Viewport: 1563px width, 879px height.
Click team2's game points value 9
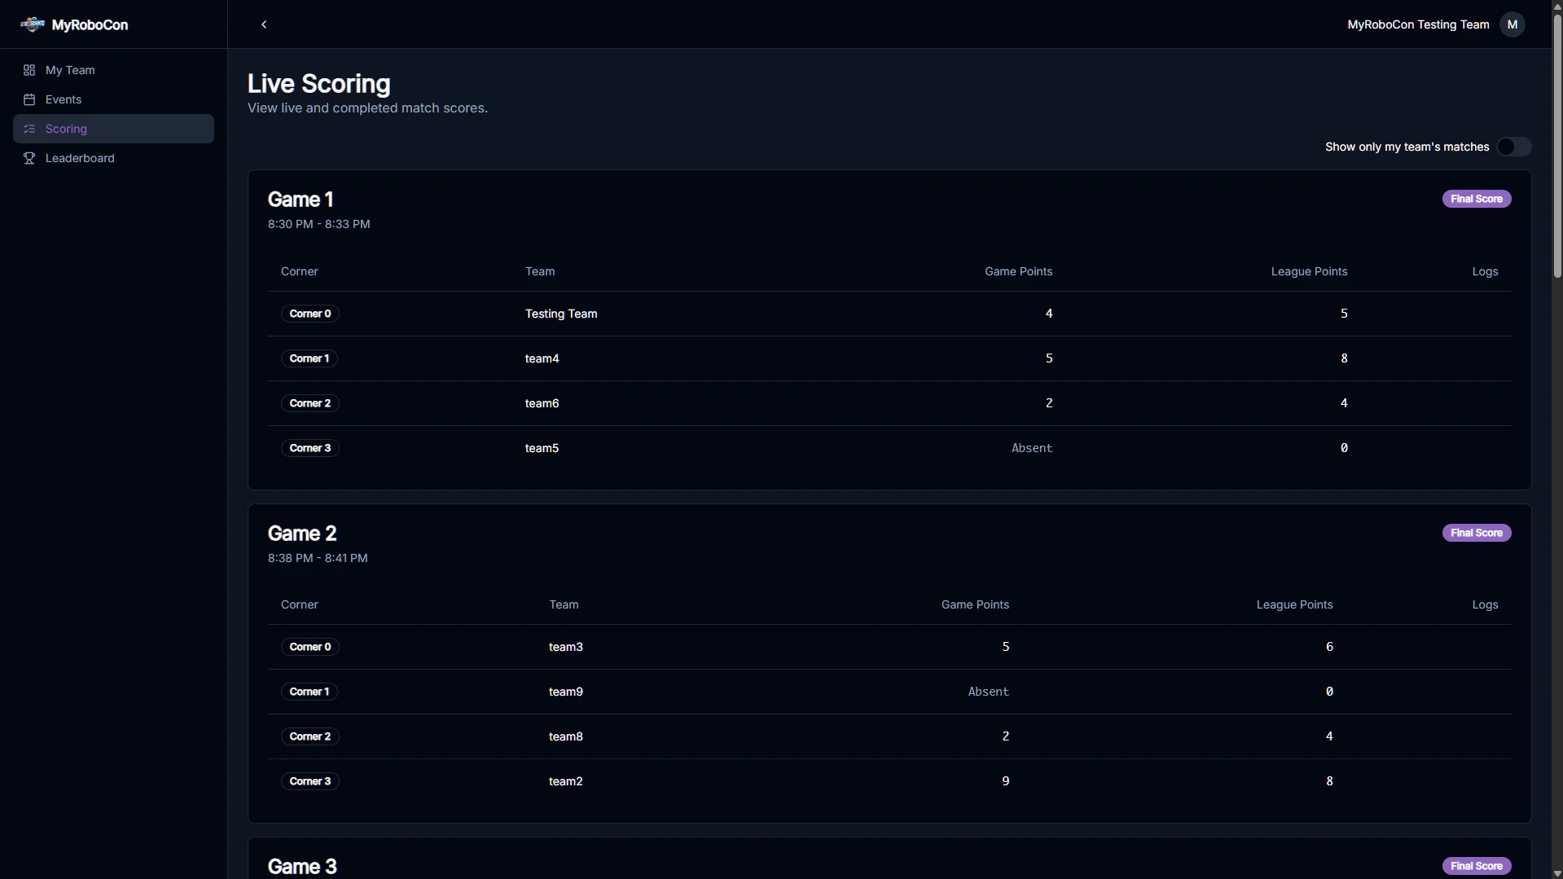point(1006,781)
